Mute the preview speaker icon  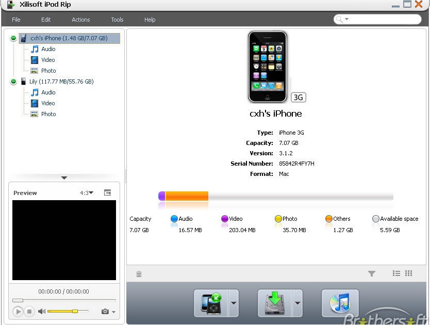[42, 311]
